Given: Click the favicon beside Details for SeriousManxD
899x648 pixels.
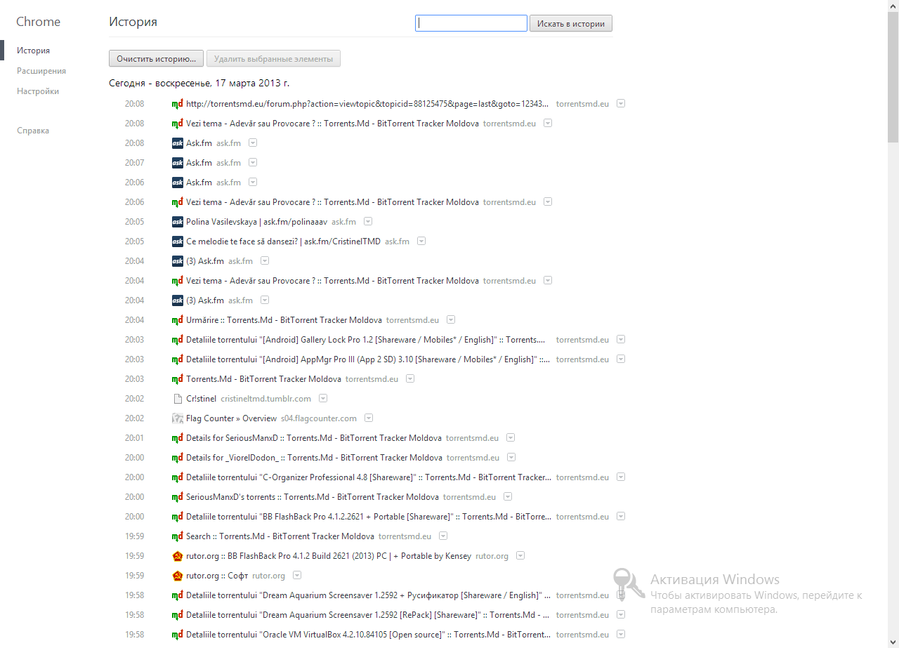Looking at the screenshot, I should [178, 438].
